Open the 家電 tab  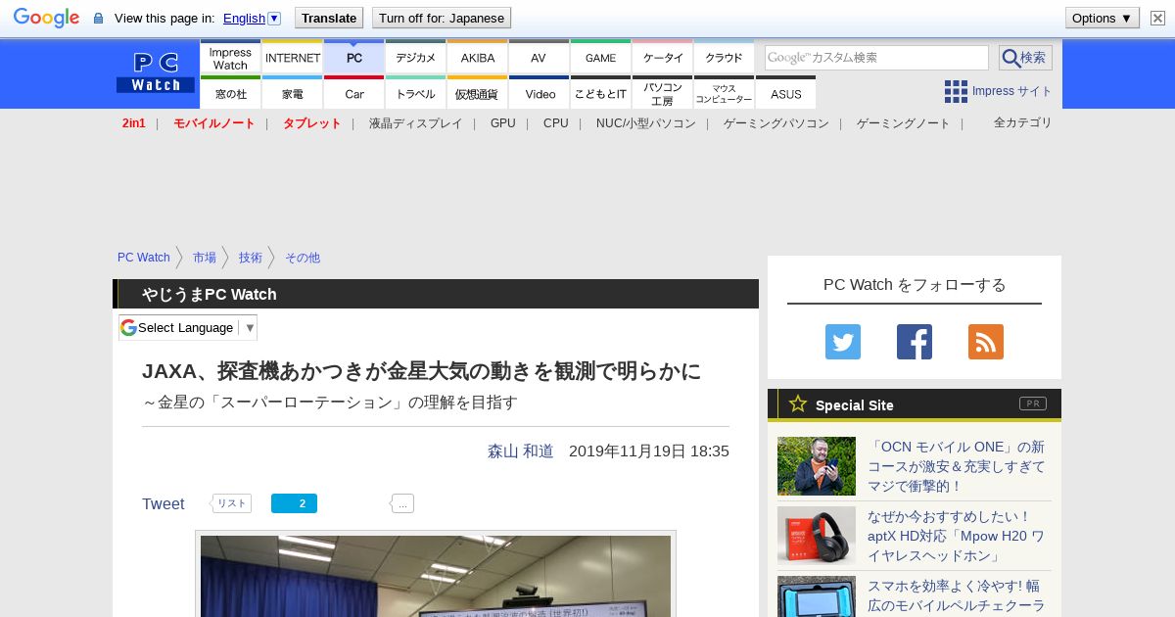(x=293, y=94)
